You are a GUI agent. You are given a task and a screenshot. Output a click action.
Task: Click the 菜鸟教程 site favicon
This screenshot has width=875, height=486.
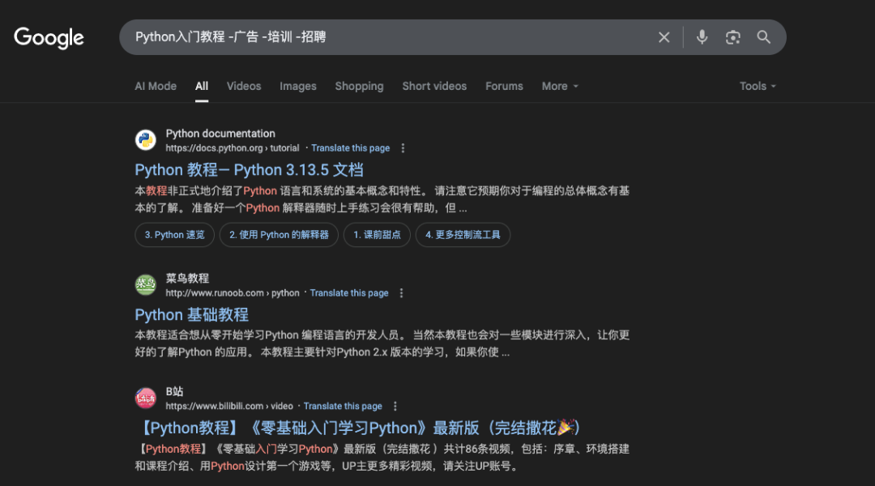(146, 284)
